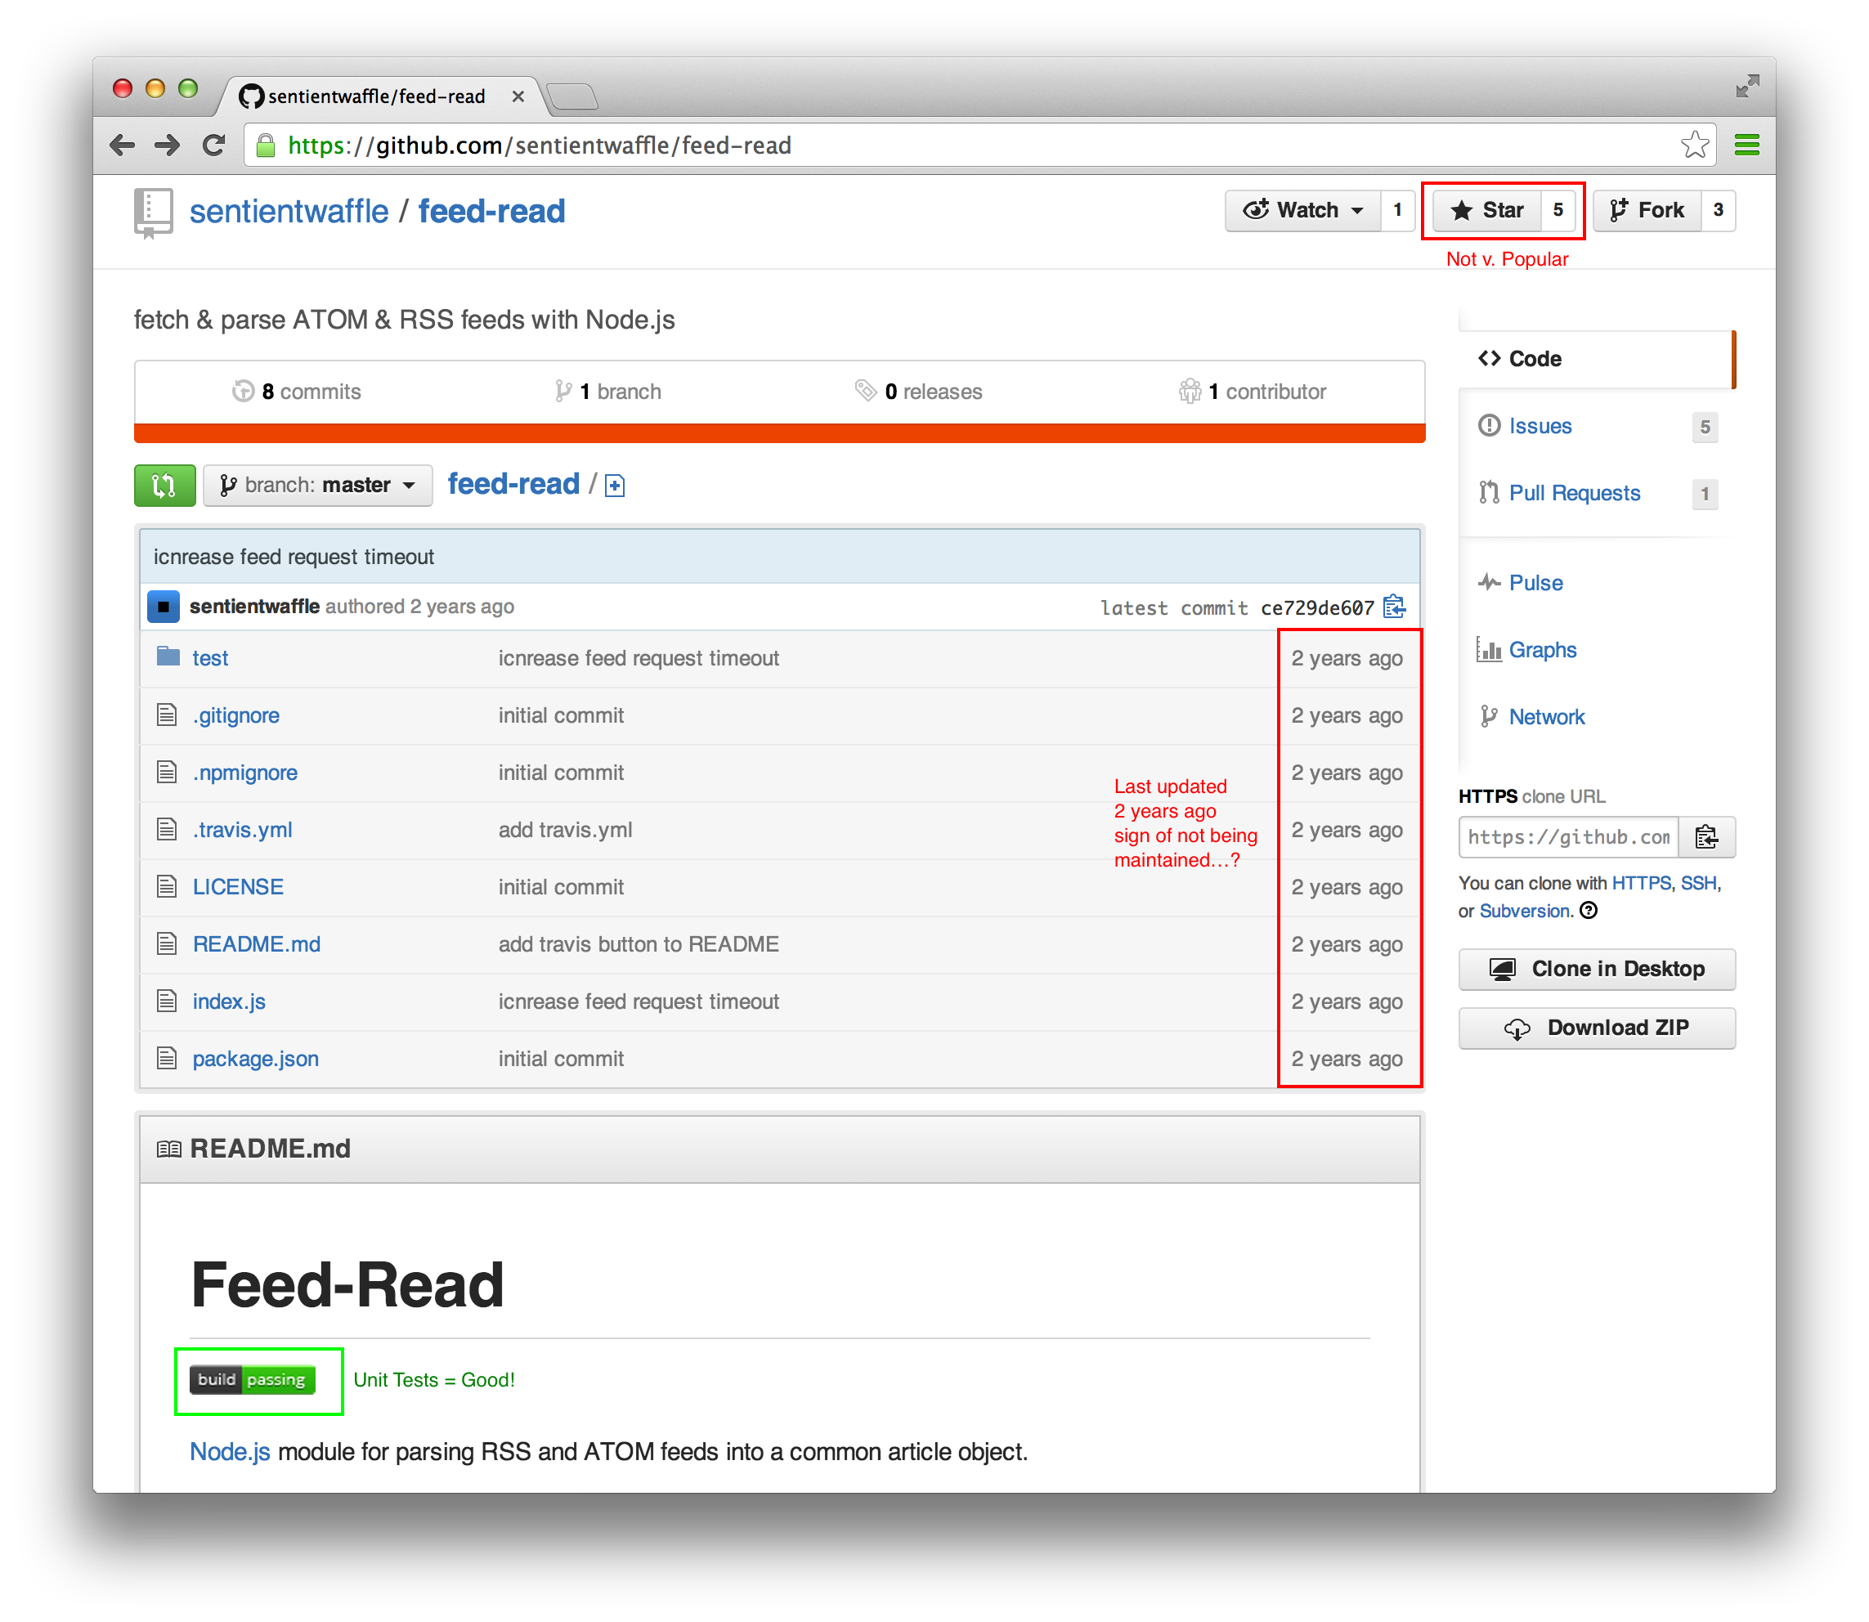Copy the latest commit SHA clipboard icon
The height and width of the screenshot is (1622, 1869).
click(x=1395, y=607)
